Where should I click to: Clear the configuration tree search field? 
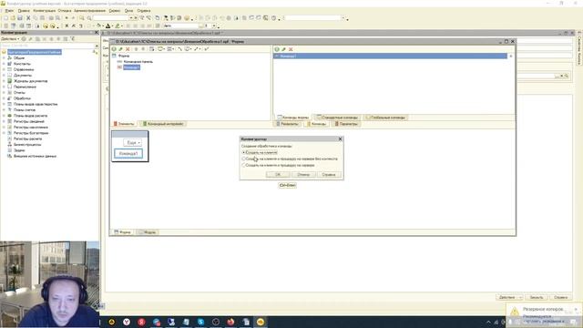click(x=97, y=46)
